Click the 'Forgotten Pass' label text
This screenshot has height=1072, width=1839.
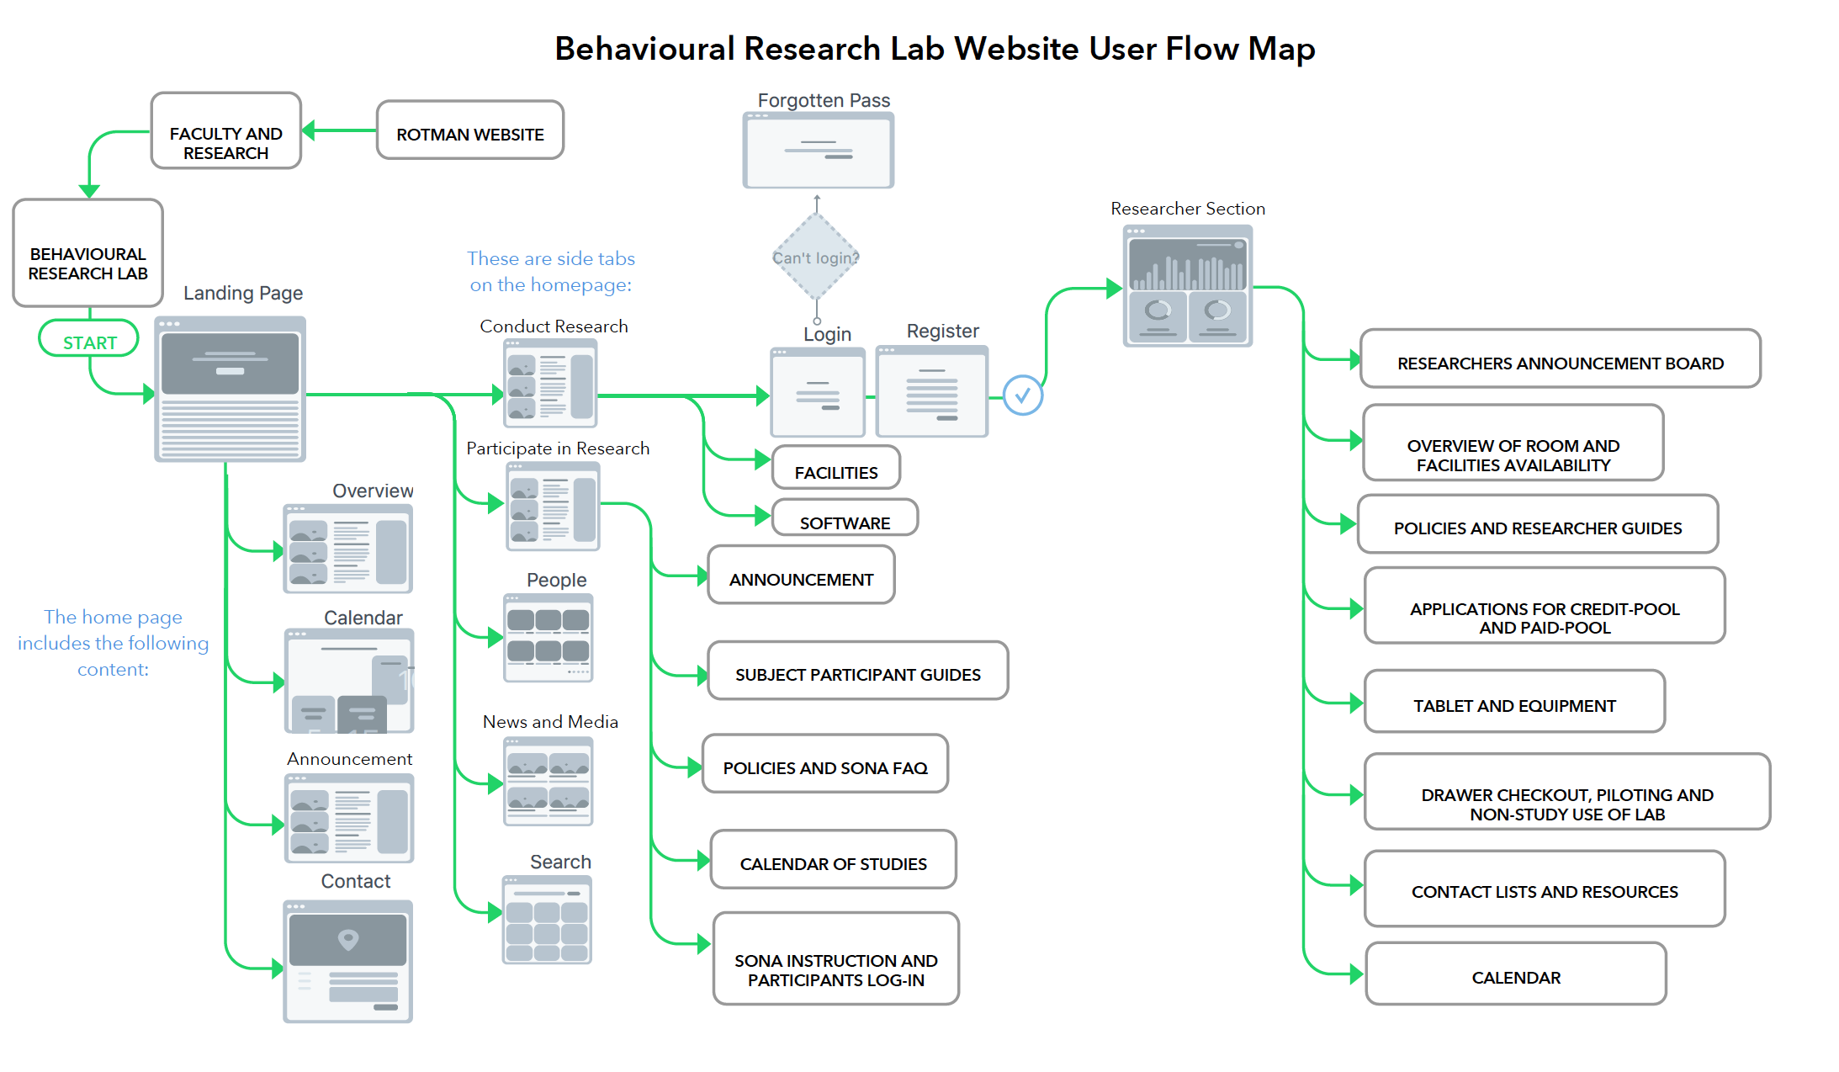pos(824,101)
